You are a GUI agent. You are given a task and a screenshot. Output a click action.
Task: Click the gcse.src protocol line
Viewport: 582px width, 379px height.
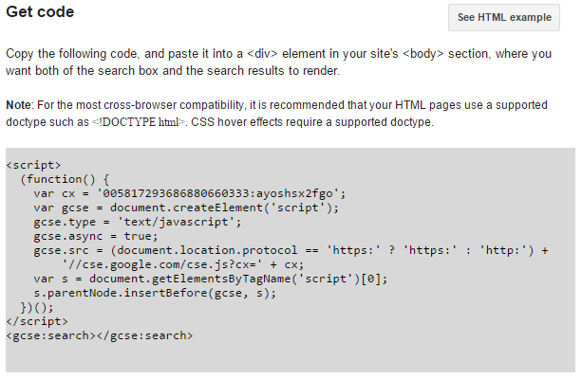tap(291, 250)
